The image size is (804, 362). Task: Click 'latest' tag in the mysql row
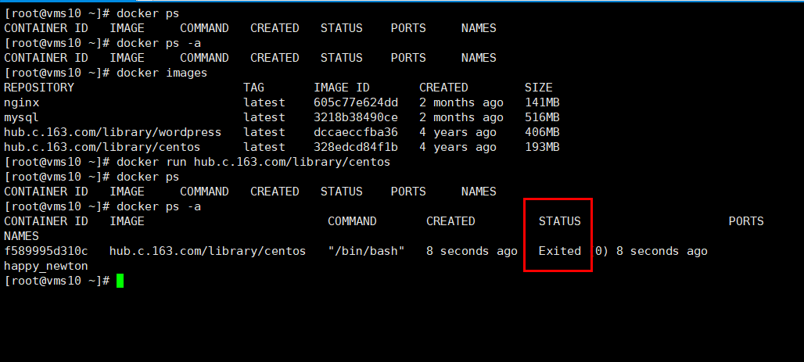[x=264, y=117]
